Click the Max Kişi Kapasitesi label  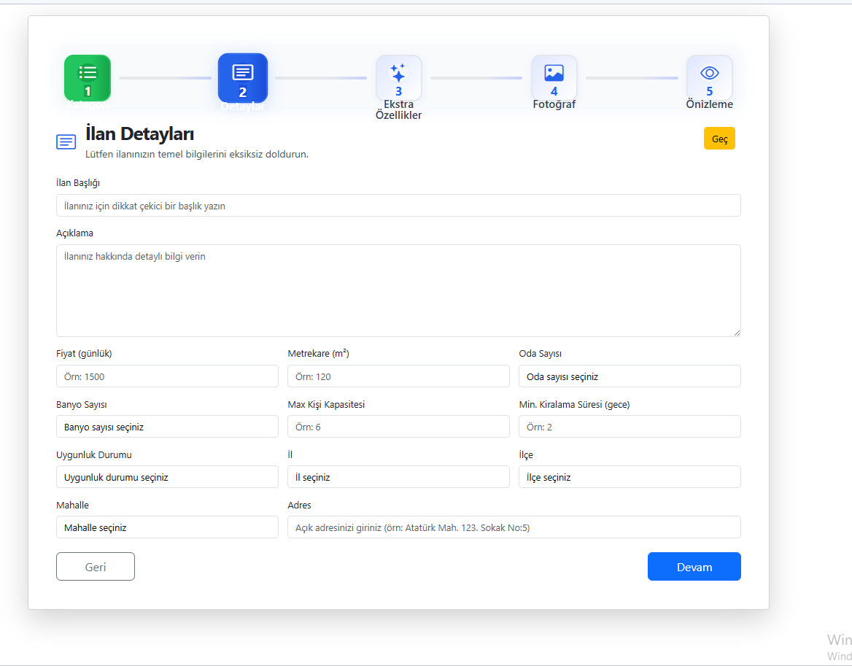pos(326,405)
